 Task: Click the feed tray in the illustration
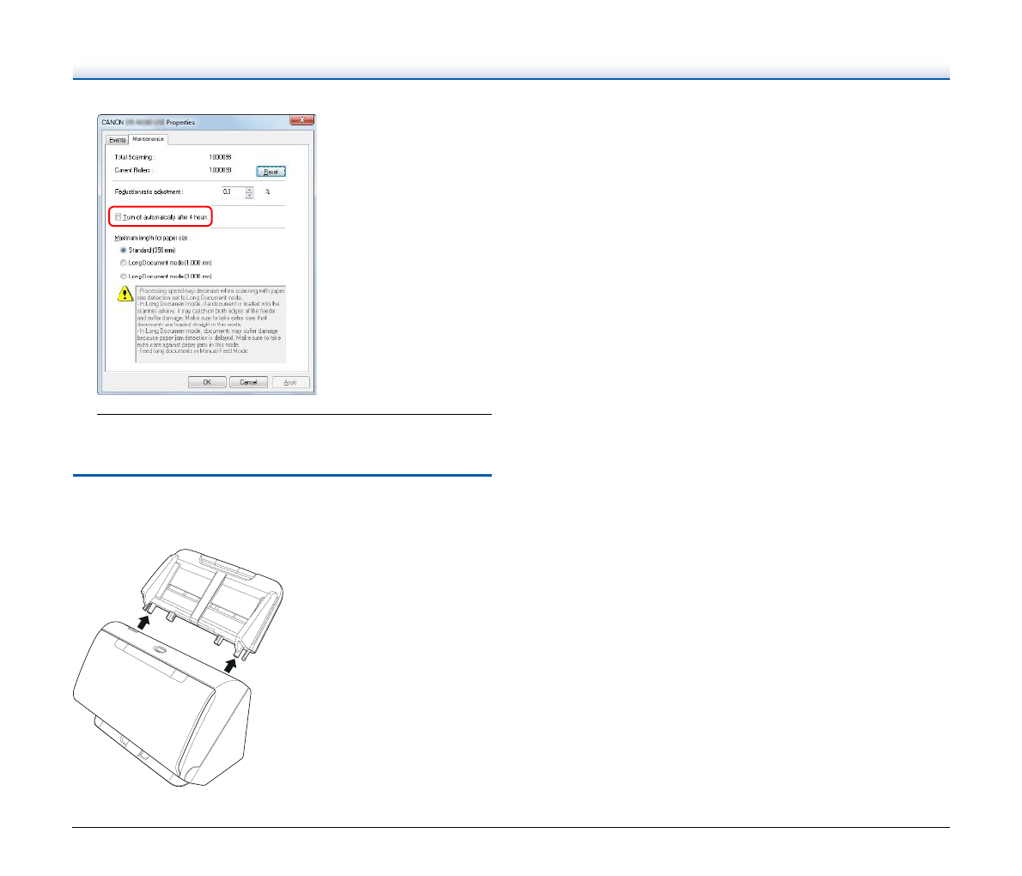pos(212,593)
